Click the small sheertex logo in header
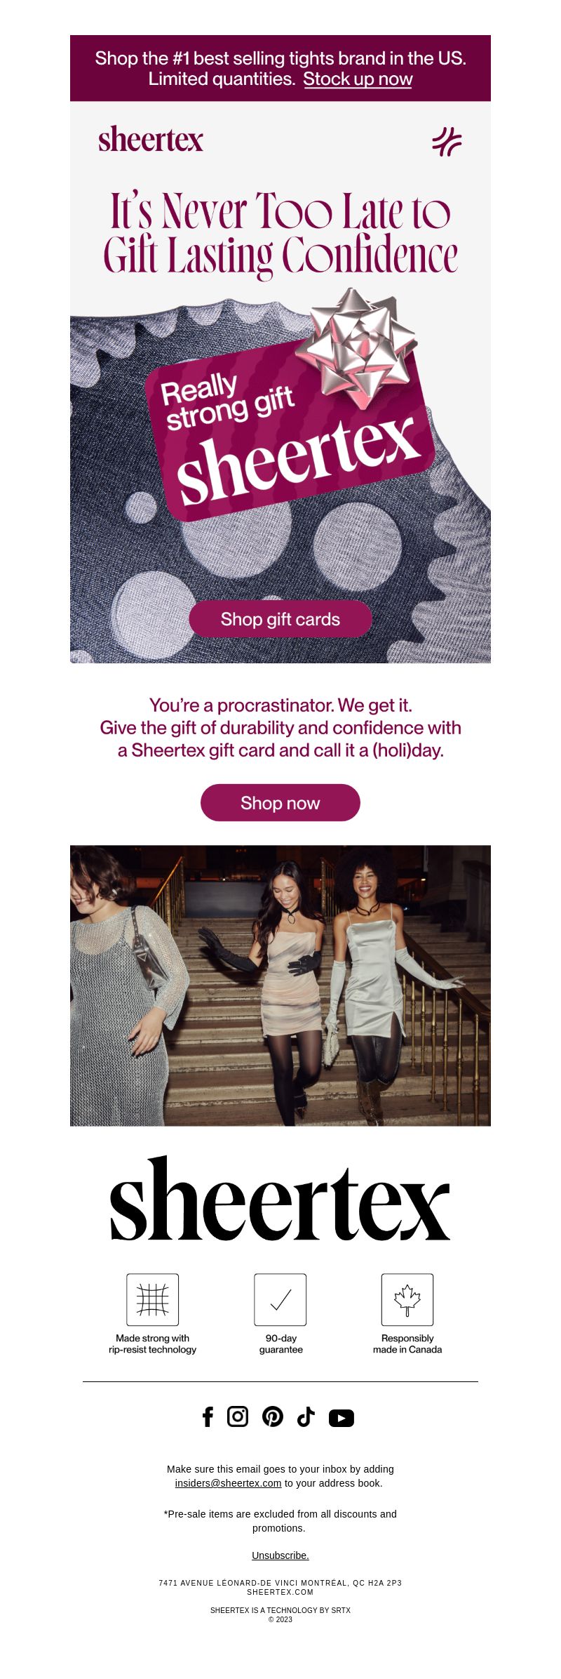 (x=151, y=140)
